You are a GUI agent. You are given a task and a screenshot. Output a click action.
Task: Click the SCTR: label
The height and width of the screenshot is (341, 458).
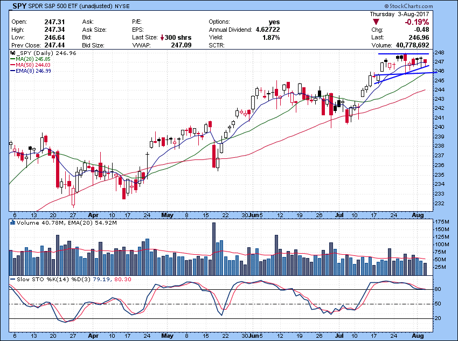point(217,45)
